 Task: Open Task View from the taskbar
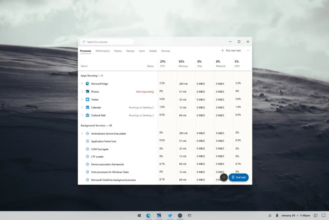point(190,215)
